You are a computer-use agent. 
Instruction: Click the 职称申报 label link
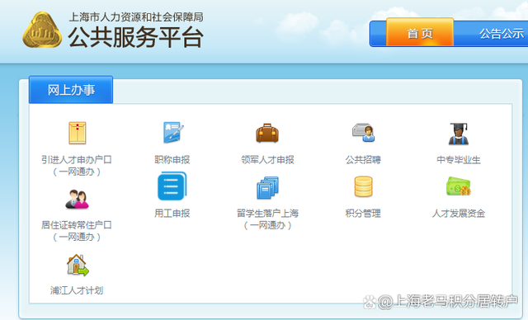tap(172, 160)
